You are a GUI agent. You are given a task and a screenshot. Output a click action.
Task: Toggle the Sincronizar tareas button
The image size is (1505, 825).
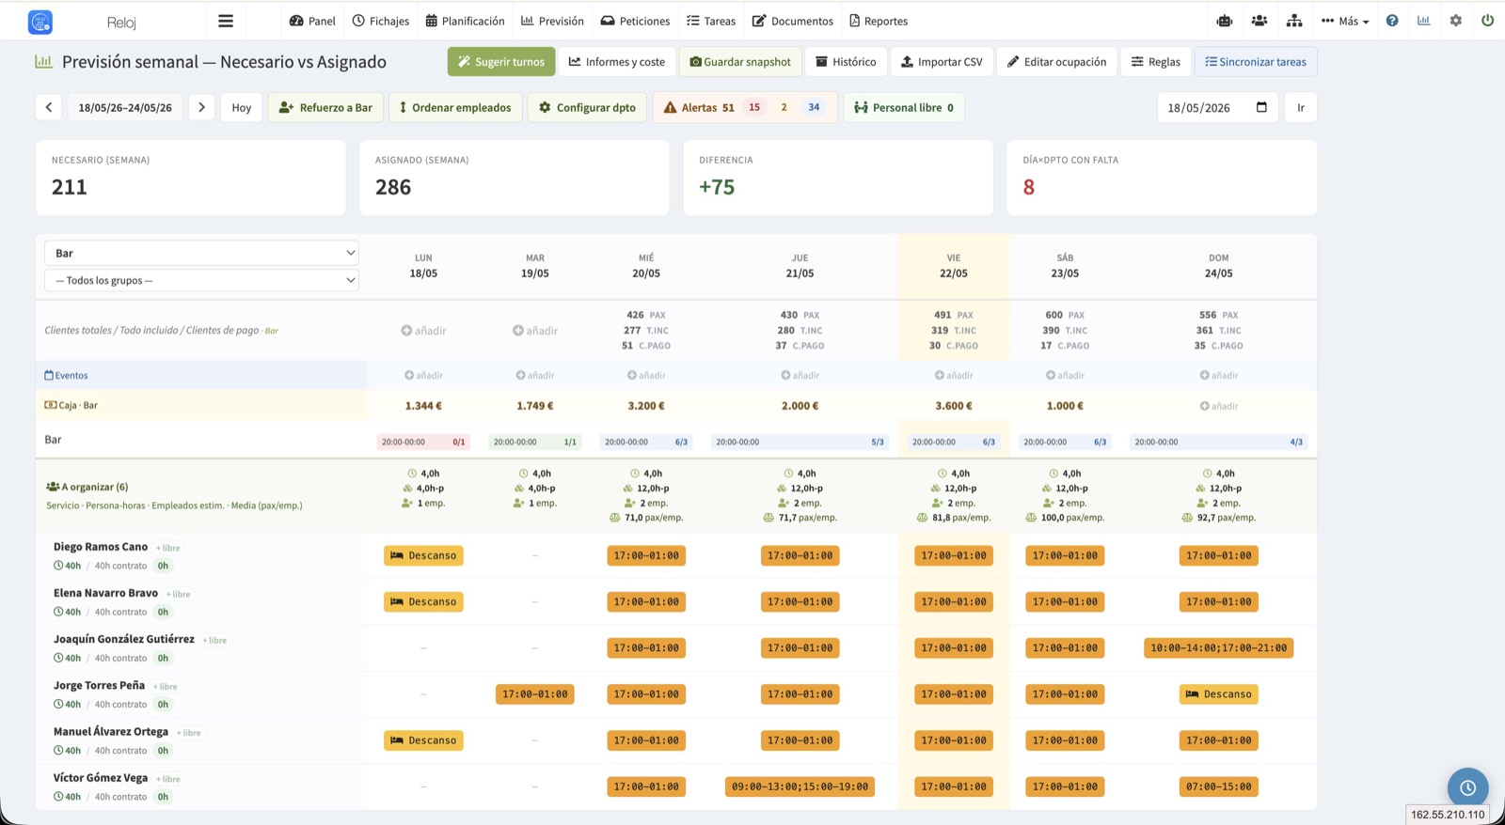point(1256,62)
